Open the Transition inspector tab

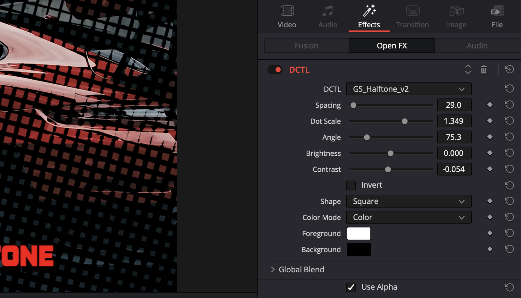(x=412, y=16)
